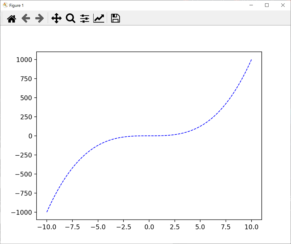Image resolution: width=291 pixels, height=244 pixels.
Task: Click the x-axis label −10.0
Action: point(47,227)
